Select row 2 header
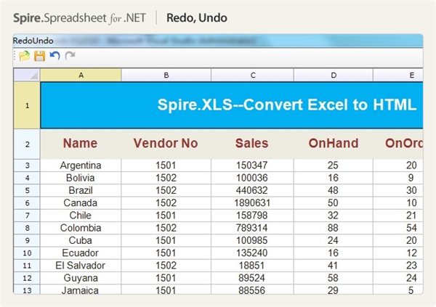 27,144
